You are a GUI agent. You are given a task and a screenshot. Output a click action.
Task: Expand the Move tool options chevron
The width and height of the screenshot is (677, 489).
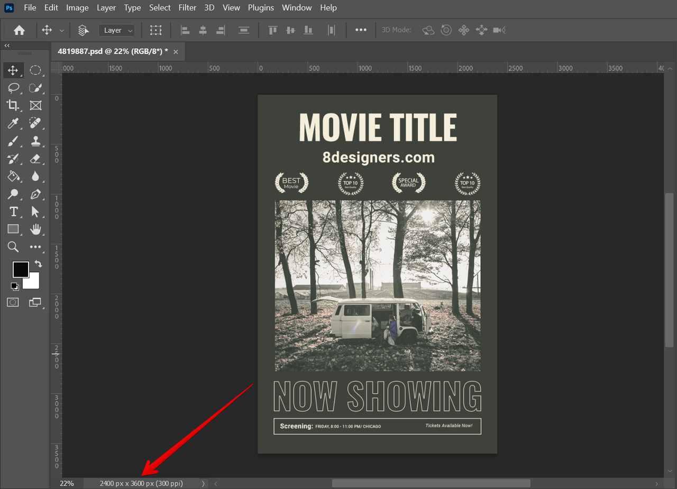(61, 30)
